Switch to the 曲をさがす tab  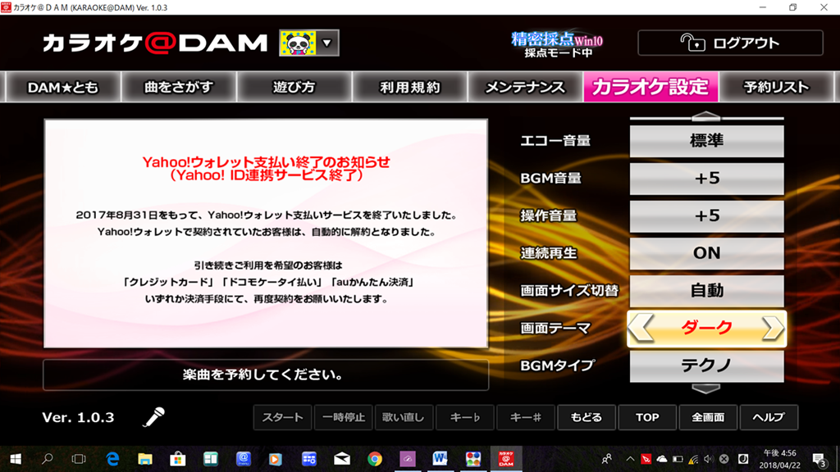coord(178,87)
